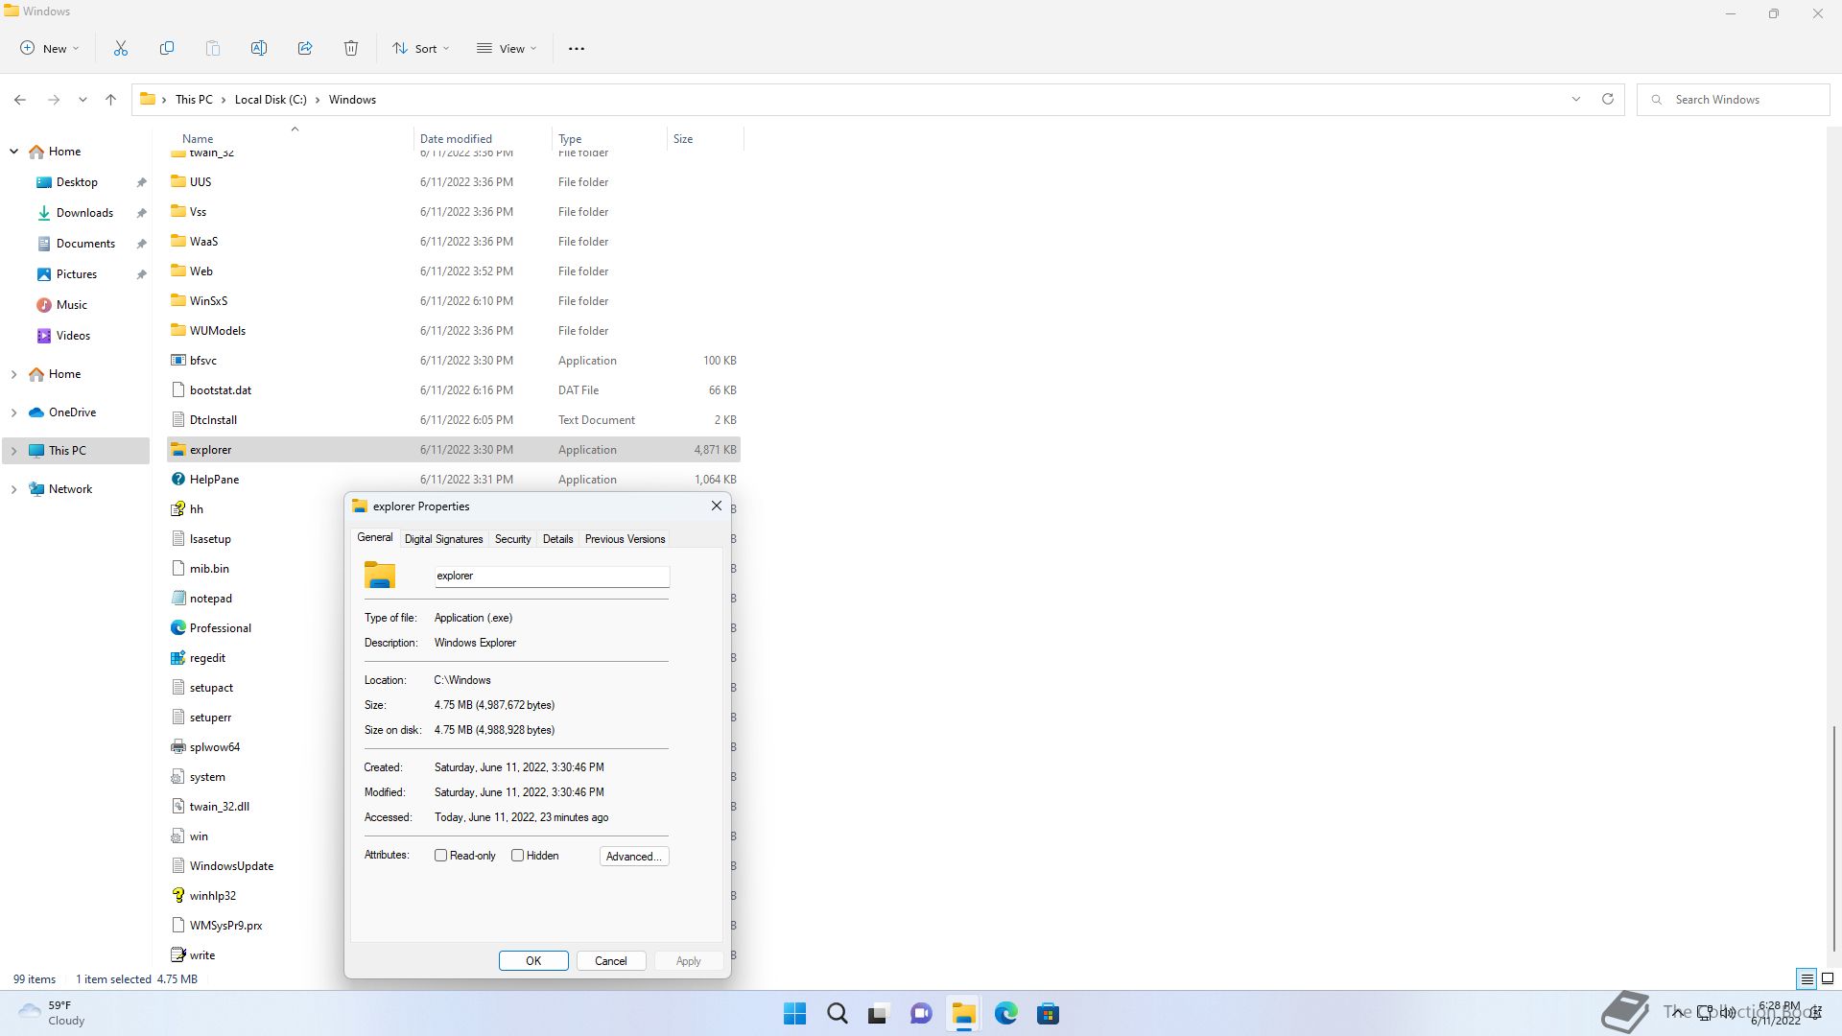Click the Share icon in toolbar
The height and width of the screenshot is (1036, 1842).
click(305, 48)
